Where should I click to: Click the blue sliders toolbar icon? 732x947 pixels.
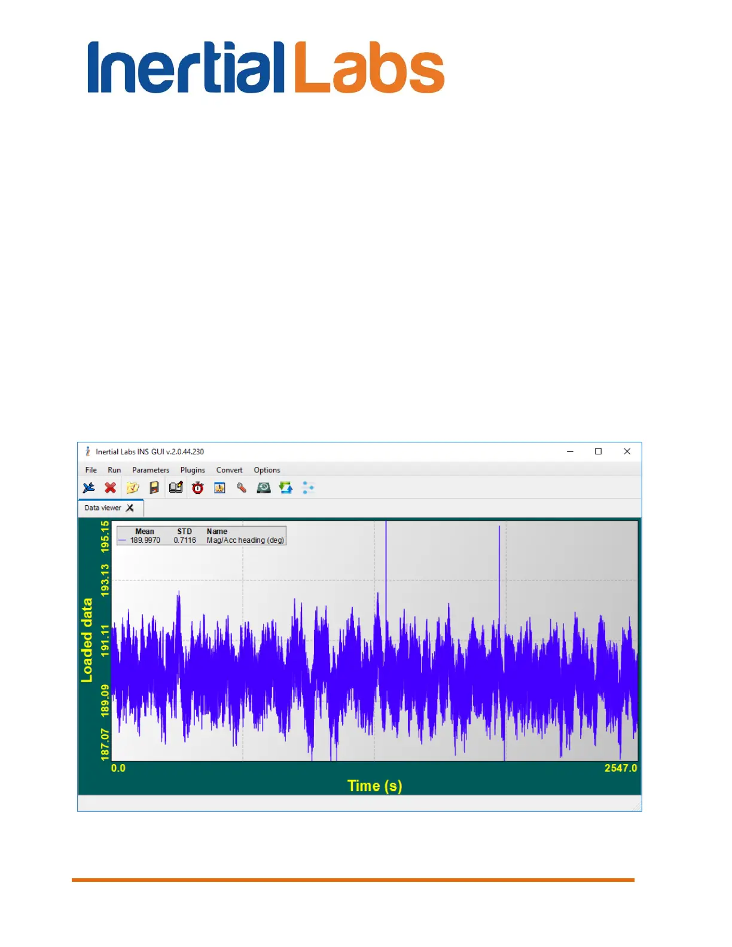coord(308,488)
